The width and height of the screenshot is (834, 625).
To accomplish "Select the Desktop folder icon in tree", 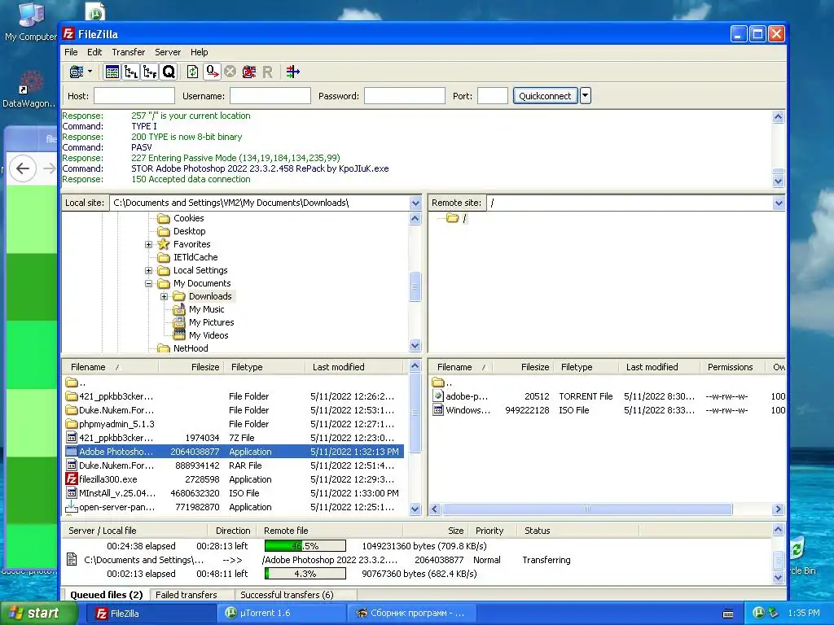I will coord(164,232).
